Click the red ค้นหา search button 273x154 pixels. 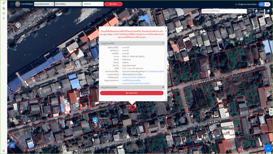point(113,4)
